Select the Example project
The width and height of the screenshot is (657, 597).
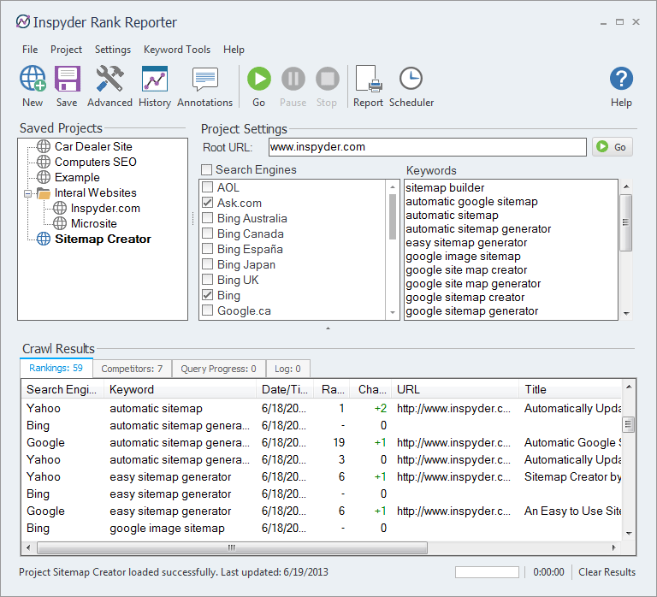click(x=77, y=178)
